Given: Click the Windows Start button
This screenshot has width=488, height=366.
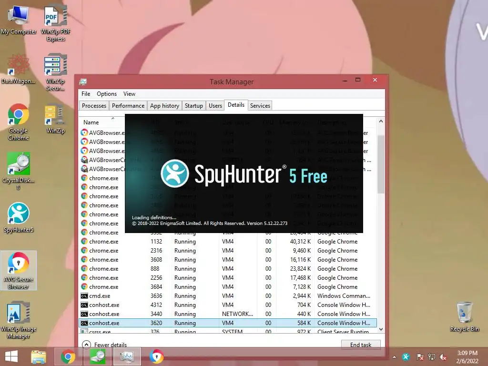Looking at the screenshot, I should point(11,356).
